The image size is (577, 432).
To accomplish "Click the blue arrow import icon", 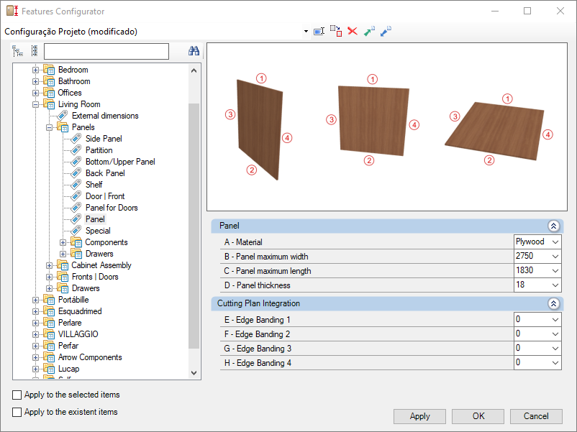I will point(386,31).
